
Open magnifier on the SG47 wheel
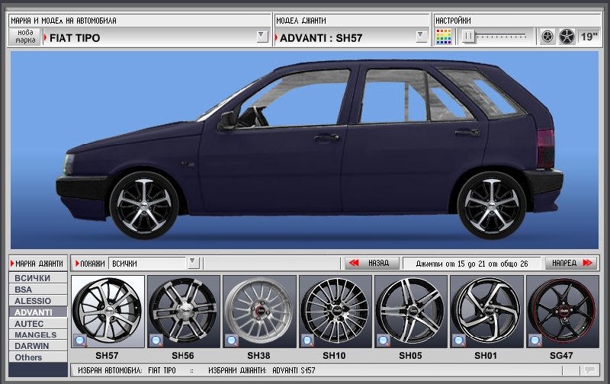(x=535, y=340)
